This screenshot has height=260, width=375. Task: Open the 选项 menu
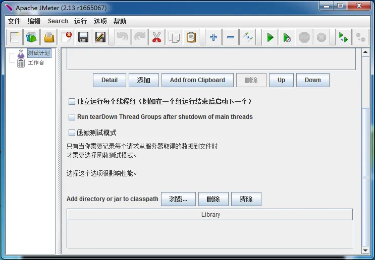point(100,21)
